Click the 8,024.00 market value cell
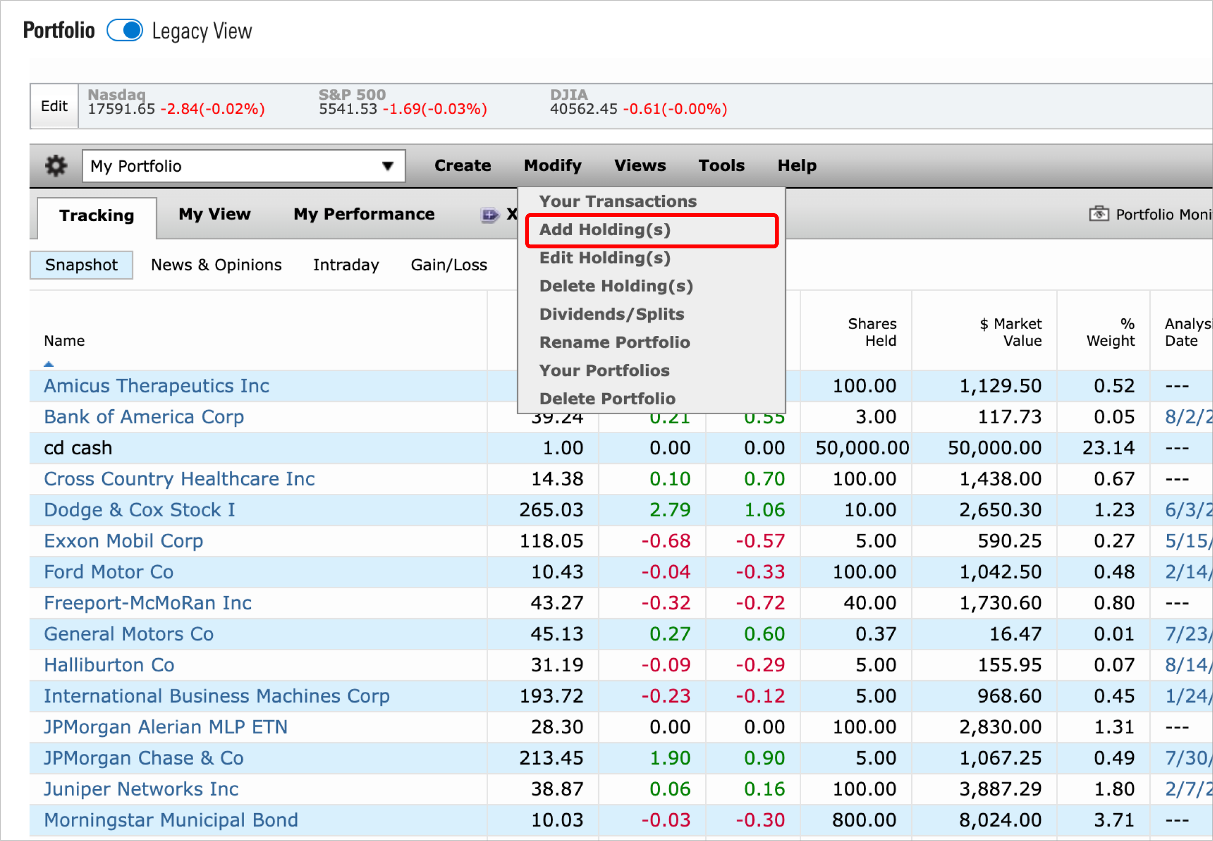The height and width of the screenshot is (841, 1213). click(x=1000, y=820)
